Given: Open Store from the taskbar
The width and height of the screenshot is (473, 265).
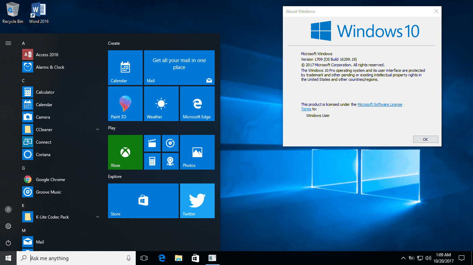Looking at the screenshot, I should (x=195, y=258).
